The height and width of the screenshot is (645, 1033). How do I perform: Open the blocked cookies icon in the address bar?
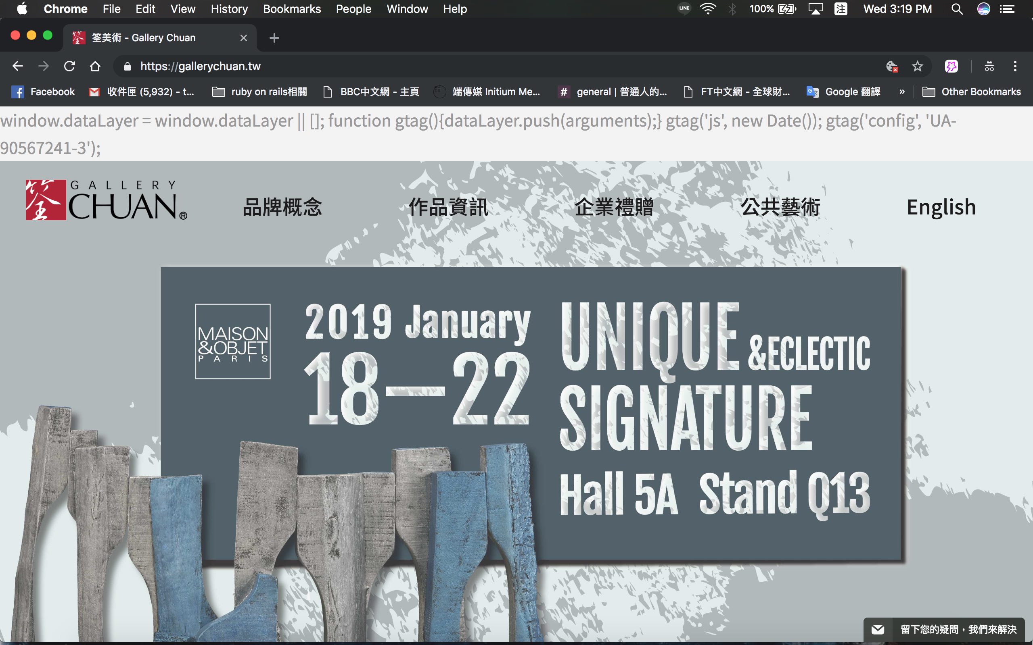[x=892, y=66]
